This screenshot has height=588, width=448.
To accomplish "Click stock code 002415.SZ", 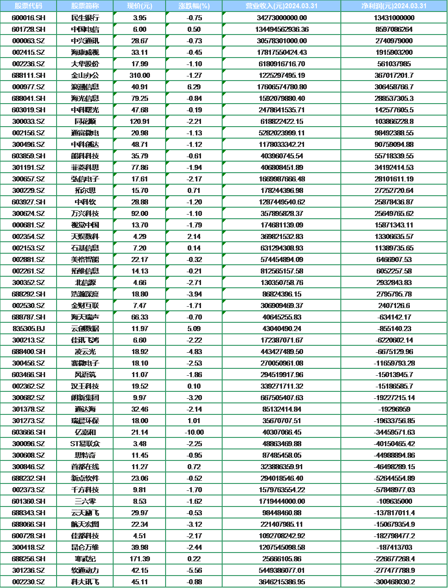I will pos(29,52).
